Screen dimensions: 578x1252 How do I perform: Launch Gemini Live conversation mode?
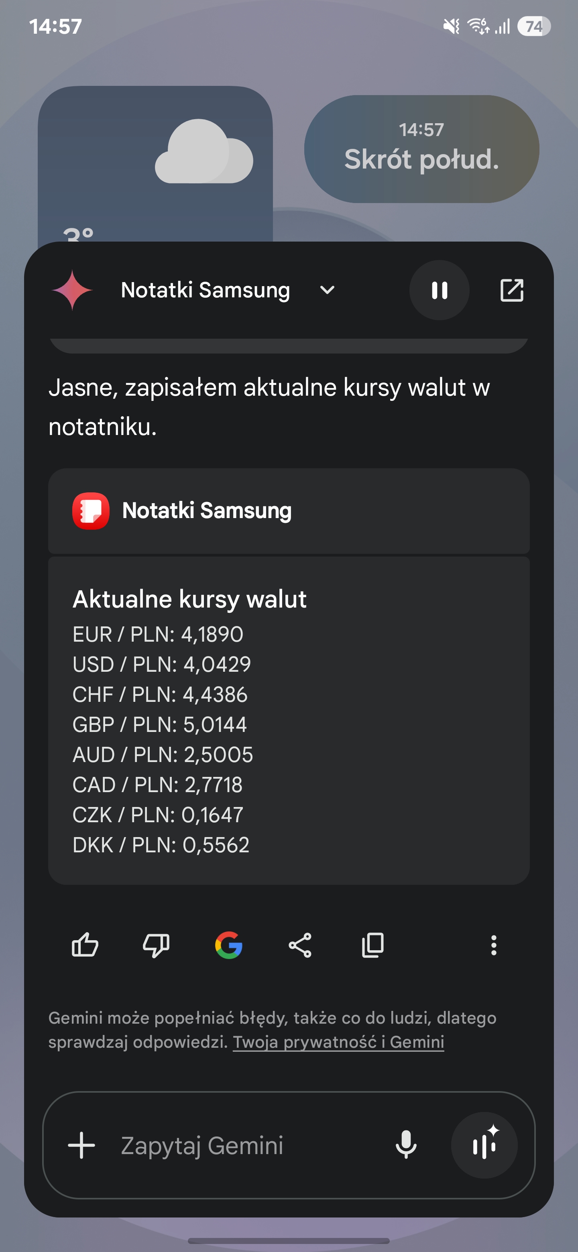[484, 1145]
